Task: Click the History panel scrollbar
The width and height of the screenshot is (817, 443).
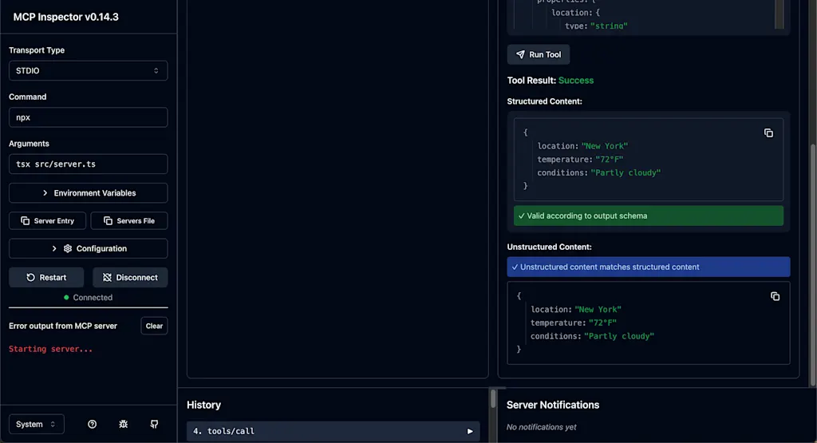Action: coord(493,399)
